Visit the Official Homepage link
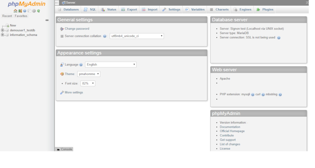Screen dimensions: 315x168 tap(232, 131)
